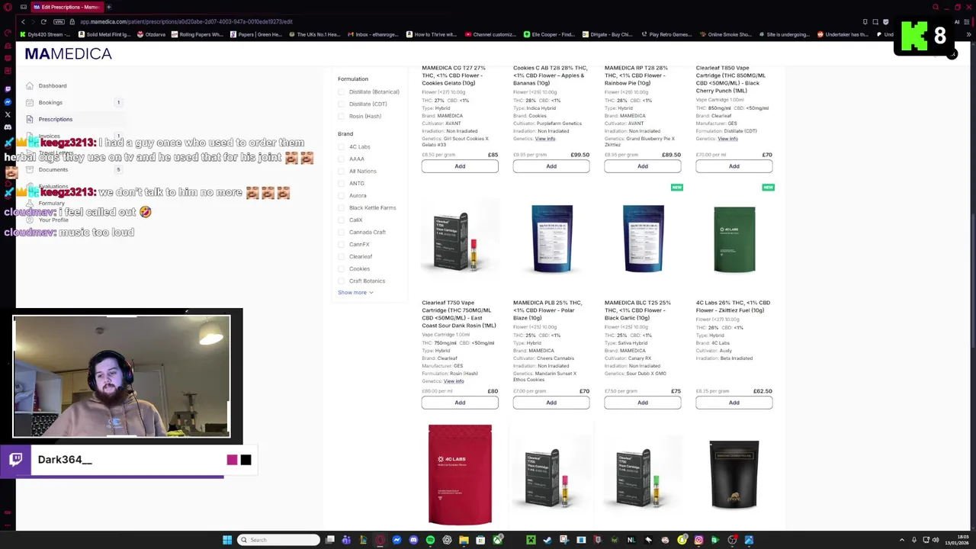The width and height of the screenshot is (976, 549).
Task: Add MAMEDICA CG T27 Cookies Gelato
Action: click(x=460, y=166)
